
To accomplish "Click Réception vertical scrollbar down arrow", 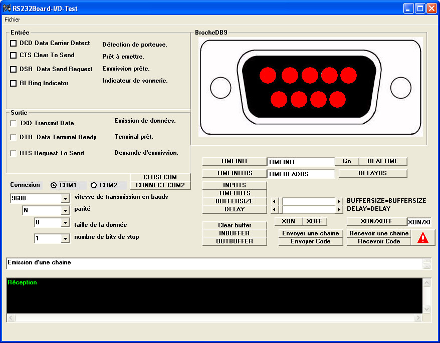I will tap(426, 309).
